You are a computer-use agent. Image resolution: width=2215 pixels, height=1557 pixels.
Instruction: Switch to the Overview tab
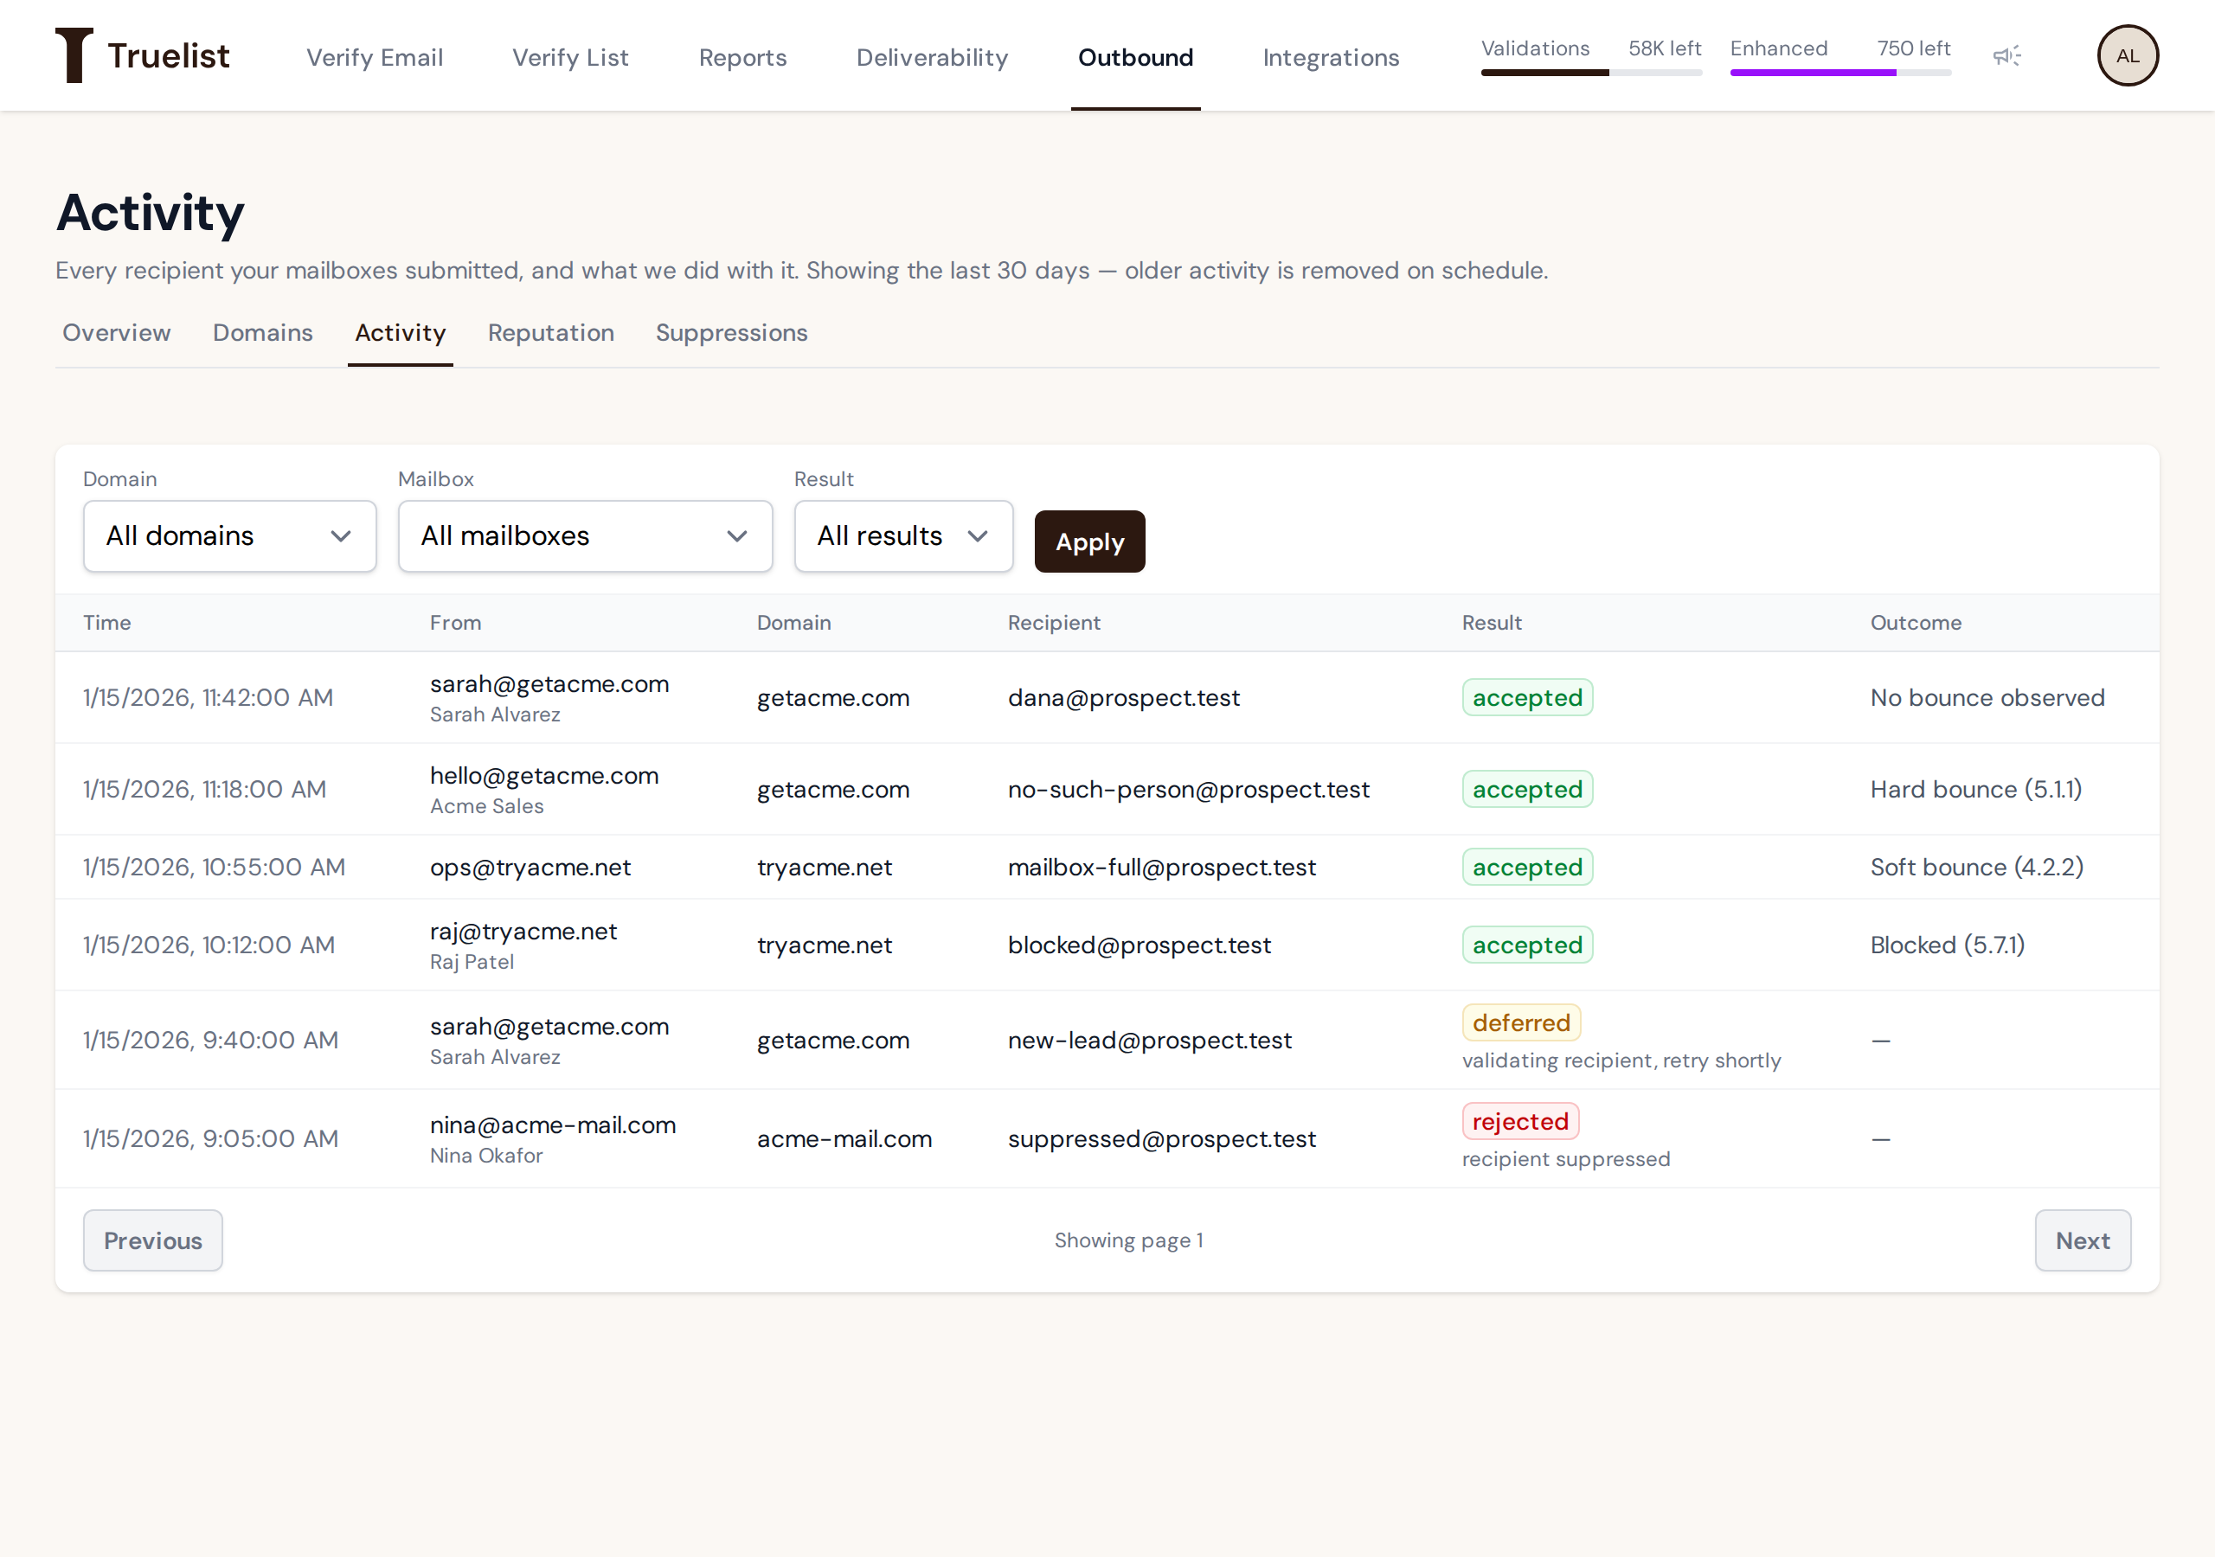117,333
